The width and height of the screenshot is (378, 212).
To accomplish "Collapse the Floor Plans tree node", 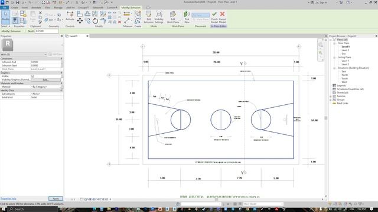I will [334, 44].
